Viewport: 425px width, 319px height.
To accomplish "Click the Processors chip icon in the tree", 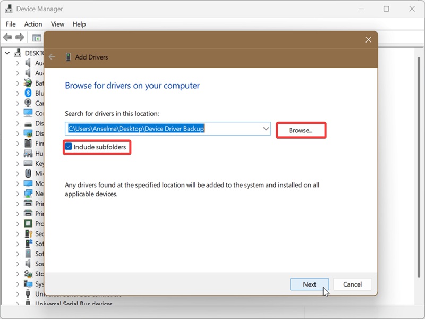I will 28,224.
